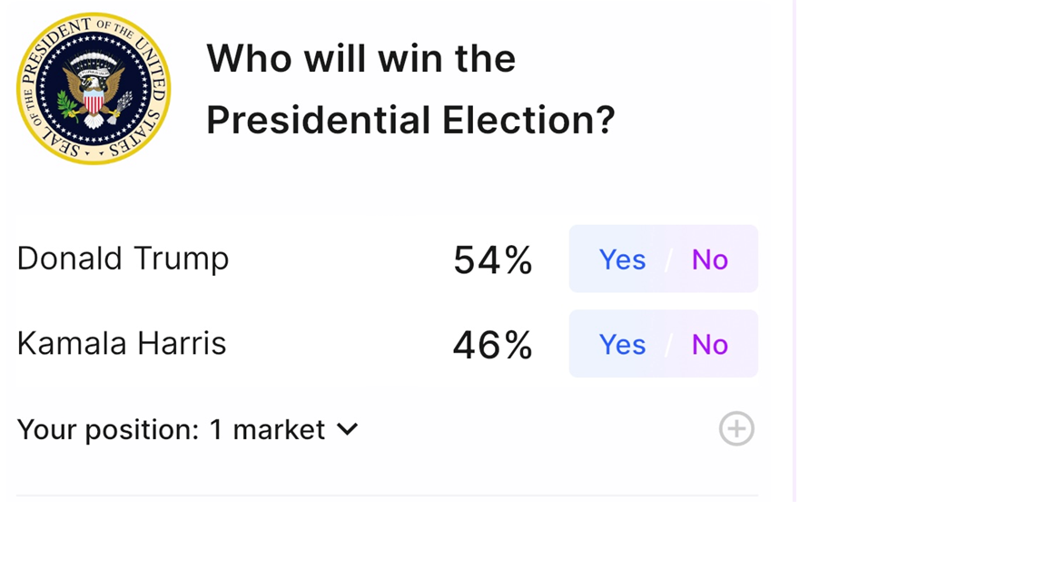Image resolution: width=1046 pixels, height=588 pixels.
Task: Click the circled plus icon
Action: (x=736, y=429)
